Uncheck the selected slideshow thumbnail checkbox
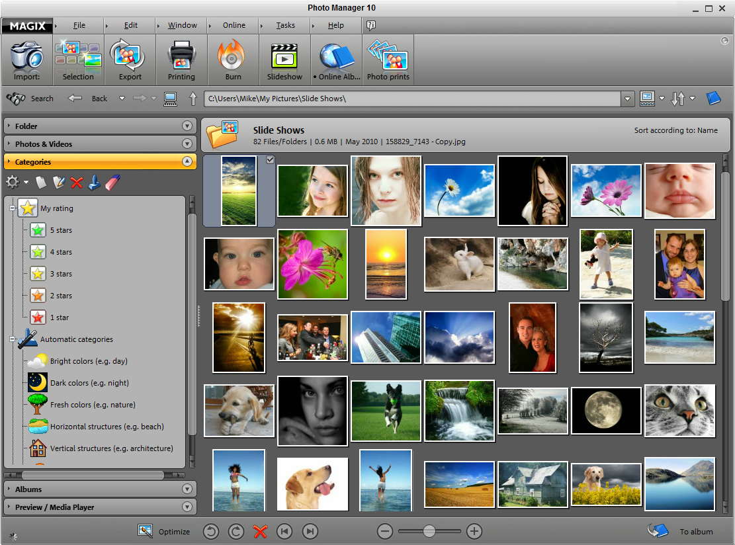 (x=270, y=159)
